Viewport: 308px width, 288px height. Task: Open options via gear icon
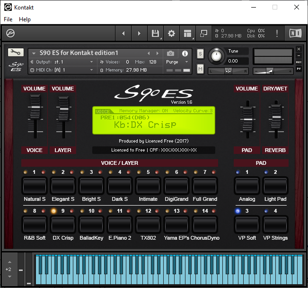coord(171,34)
